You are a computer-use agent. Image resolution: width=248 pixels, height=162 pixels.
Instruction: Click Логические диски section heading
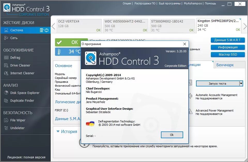tap(68, 102)
